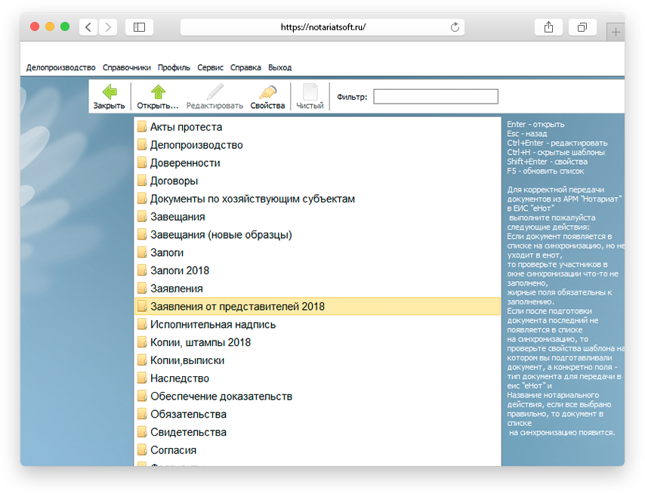The height and width of the screenshot is (494, 645).
Task: Click folder icon beside Доверенности
Action: click(x=142, y=163)
